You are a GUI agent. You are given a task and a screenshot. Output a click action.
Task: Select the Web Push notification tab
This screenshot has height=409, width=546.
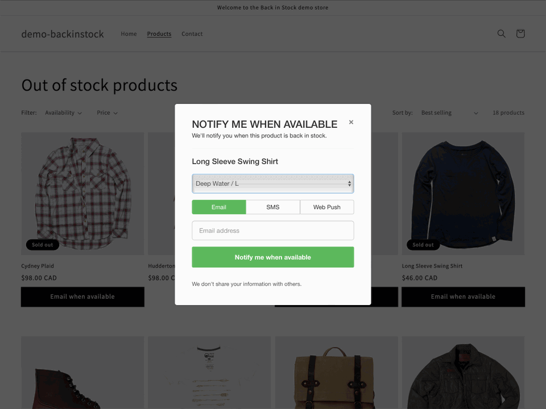(327, 207)
